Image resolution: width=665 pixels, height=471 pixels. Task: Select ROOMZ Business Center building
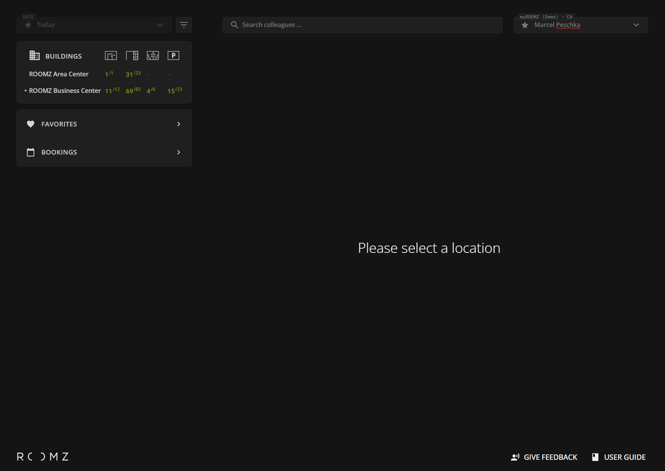65,91
